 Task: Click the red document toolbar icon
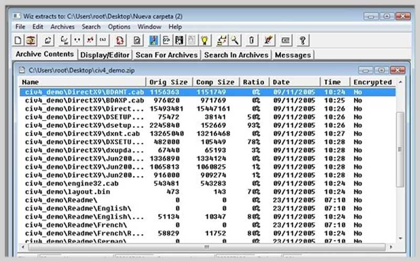pyautogui.click(x=120, y=40)
